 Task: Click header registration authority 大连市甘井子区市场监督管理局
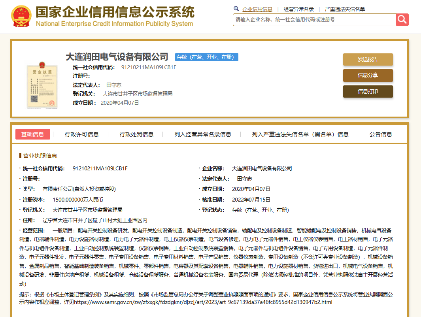click(x=138, y=94)
